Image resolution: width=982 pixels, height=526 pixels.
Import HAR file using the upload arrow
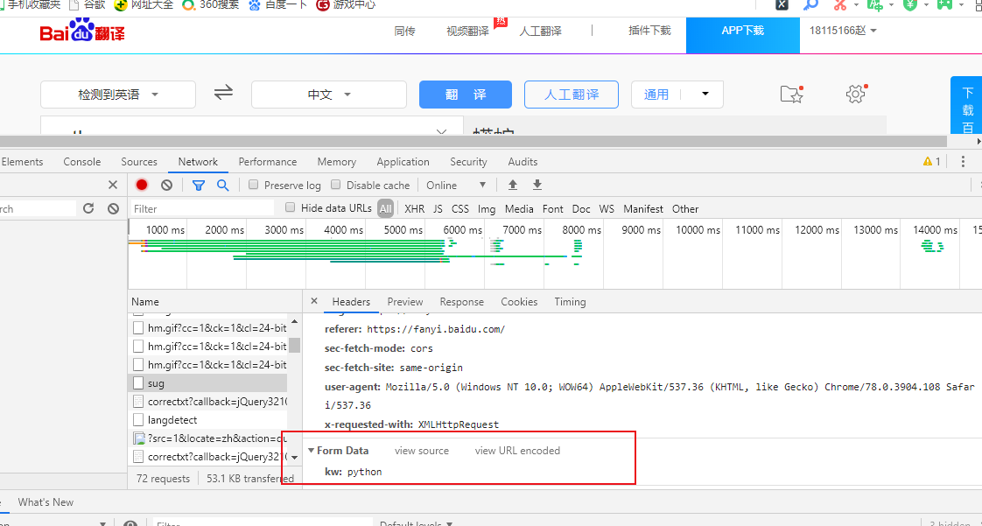click(x=512, y=185)
